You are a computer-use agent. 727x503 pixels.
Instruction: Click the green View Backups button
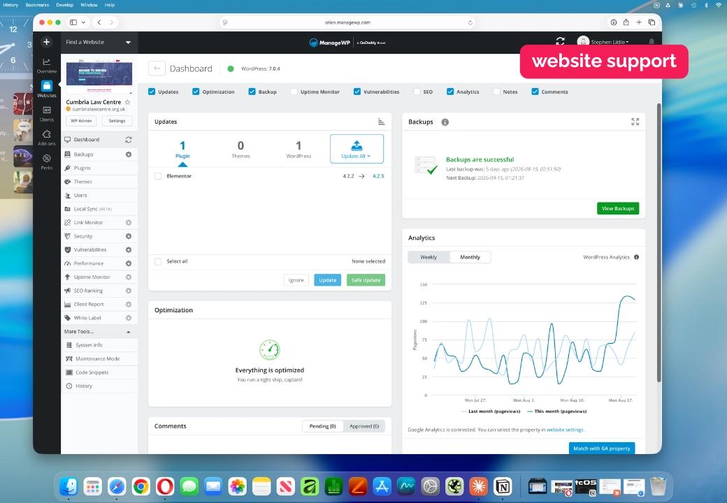click(617, 208)
